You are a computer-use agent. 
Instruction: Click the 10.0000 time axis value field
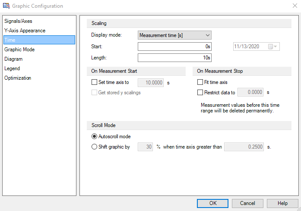click(151, 83)
